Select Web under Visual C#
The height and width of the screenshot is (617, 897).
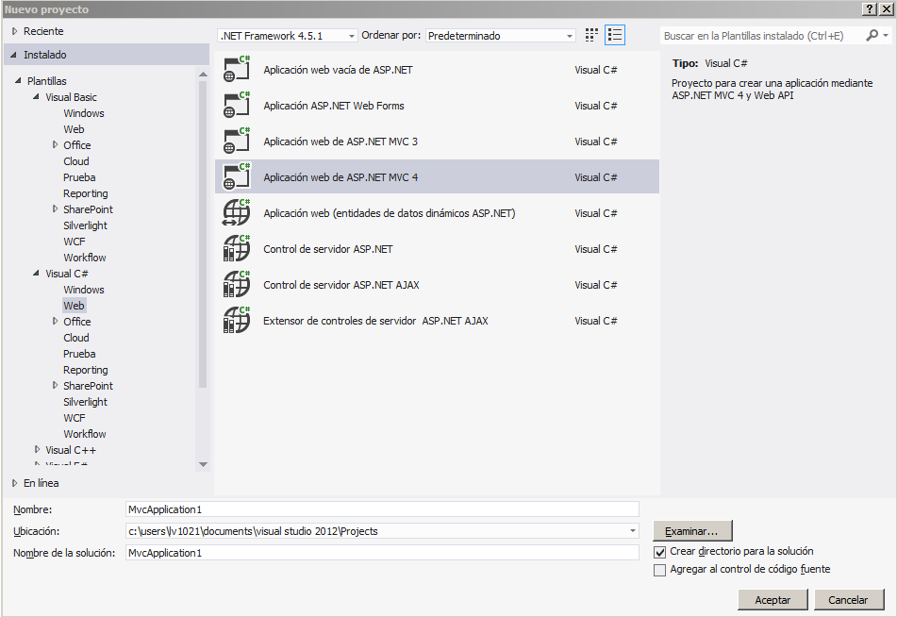tap(74, 306)
